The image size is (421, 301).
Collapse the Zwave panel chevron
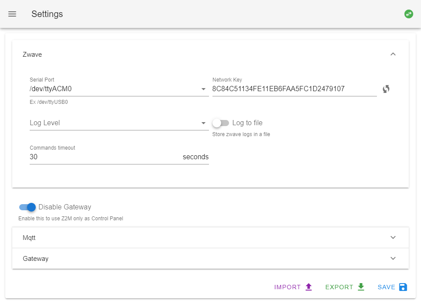393,54
